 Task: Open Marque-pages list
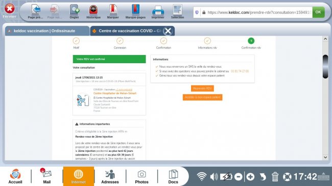coord(135,12)
